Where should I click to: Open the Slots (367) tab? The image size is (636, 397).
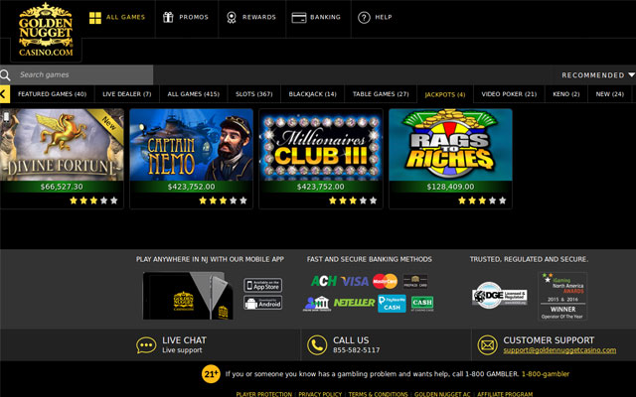tap(254, 94)
